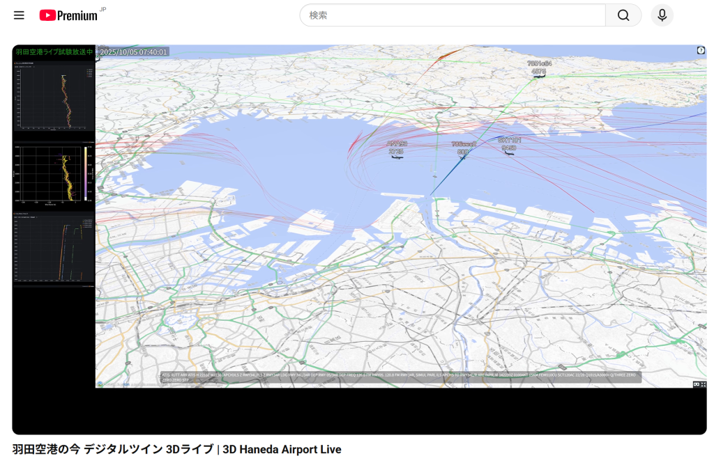714x456 pixels.
Task: Click the color scale bar in middle chart
Action: click(86, 173)
